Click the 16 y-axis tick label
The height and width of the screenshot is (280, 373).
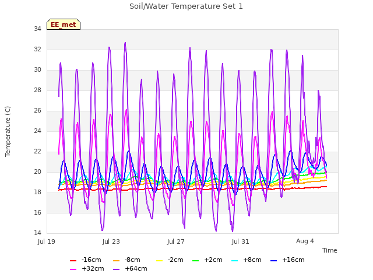point(37,212)
